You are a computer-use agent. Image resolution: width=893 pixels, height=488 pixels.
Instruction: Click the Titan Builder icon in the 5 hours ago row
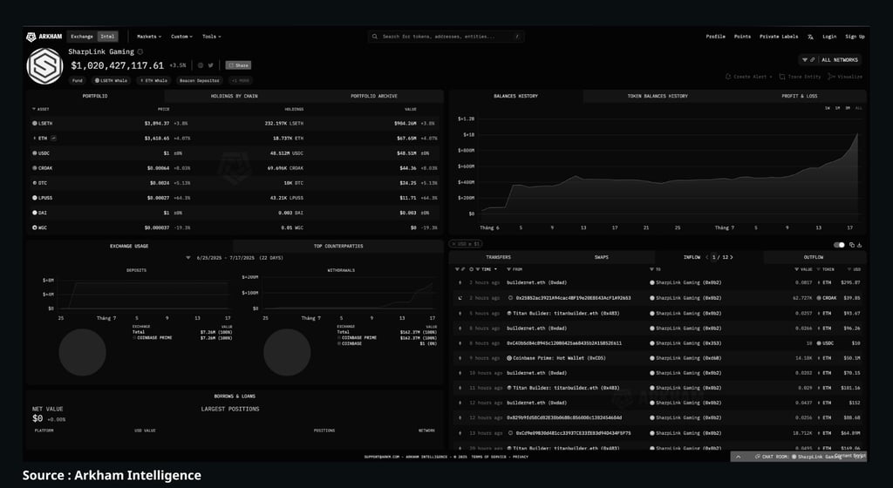(x=509, y=313)
